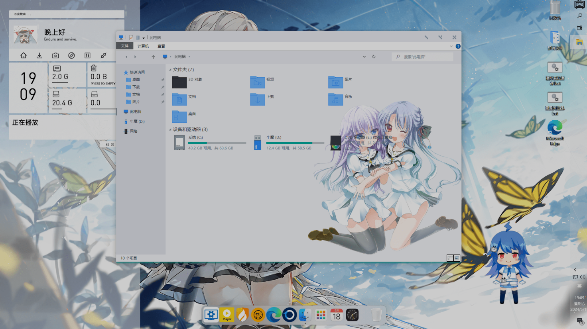Open the 查看 ribbon tab

[x=161, y=46]
